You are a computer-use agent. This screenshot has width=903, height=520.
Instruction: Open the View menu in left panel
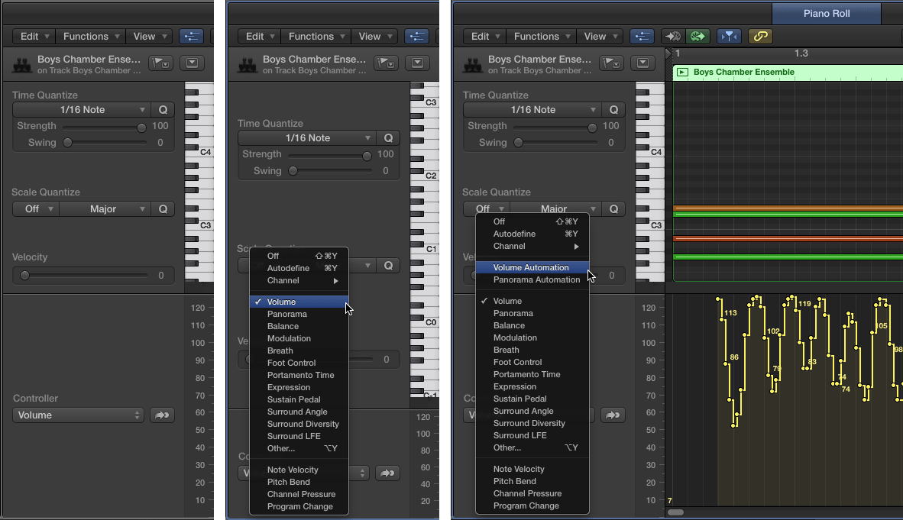149,37
